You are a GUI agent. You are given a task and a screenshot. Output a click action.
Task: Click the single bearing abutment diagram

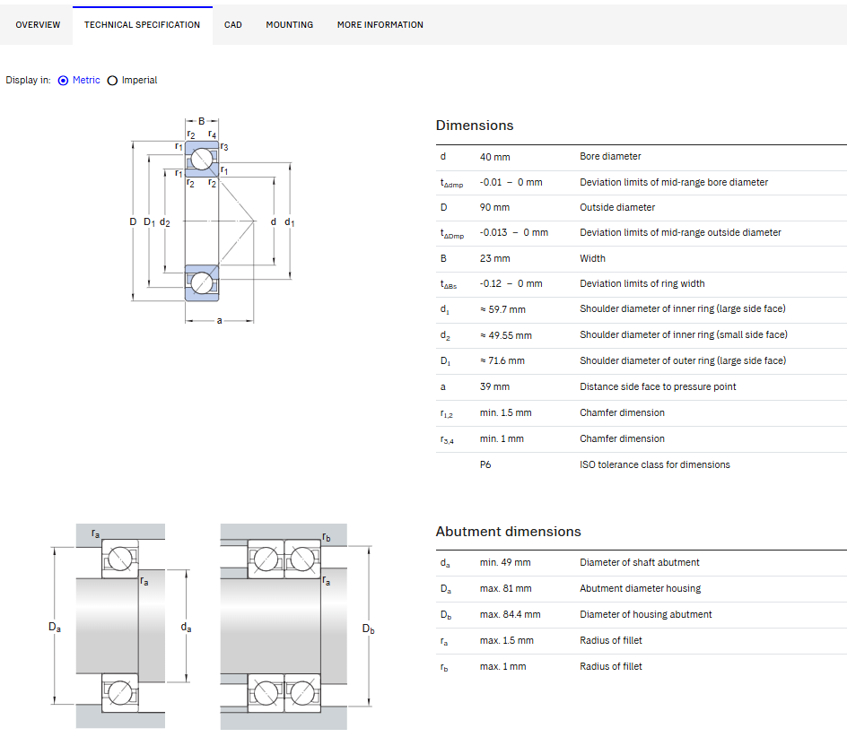pos(120,626)
